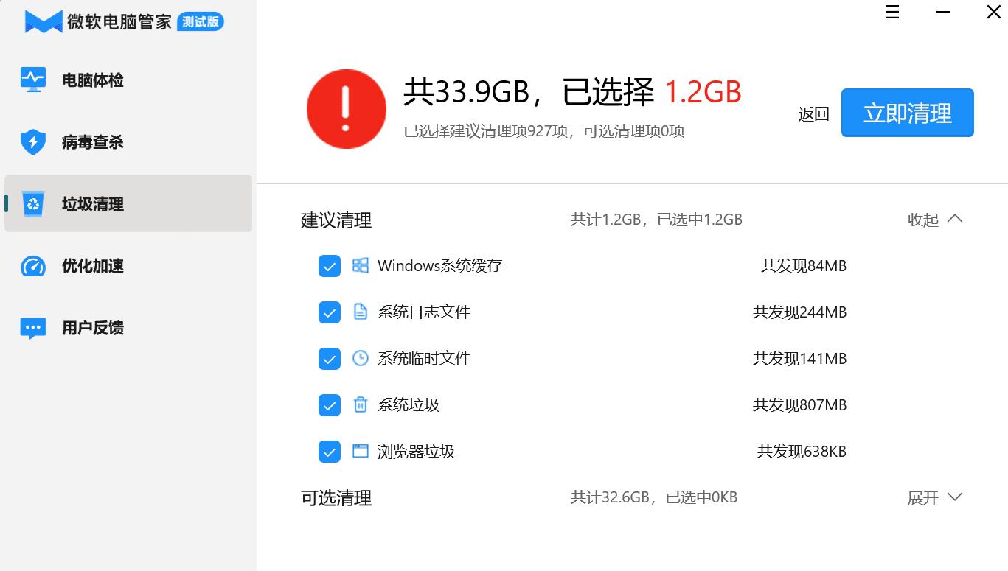Open 优化加速 speedometer icon
This screenshot has height=571, width=1008.
(x=32, y=266)
